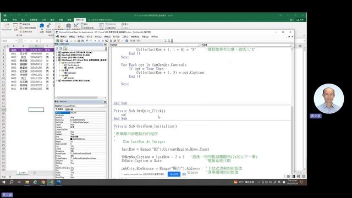Image resolution: width=352 pixels, height=198 pixels.
Task: Click the Undo icon in VBA toolbar
Action: pyautogui.click(x=87, y=41)
